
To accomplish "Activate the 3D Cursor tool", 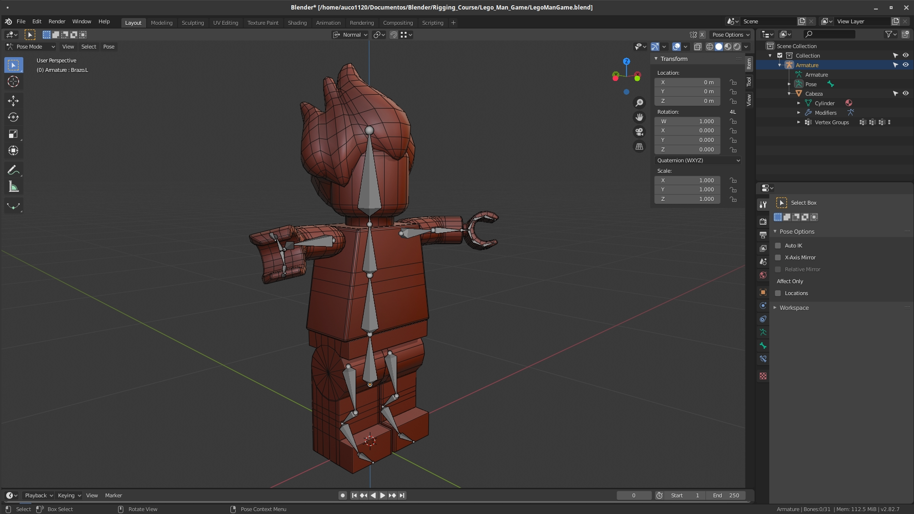I will pyautogui.click(x=13, y=82).
